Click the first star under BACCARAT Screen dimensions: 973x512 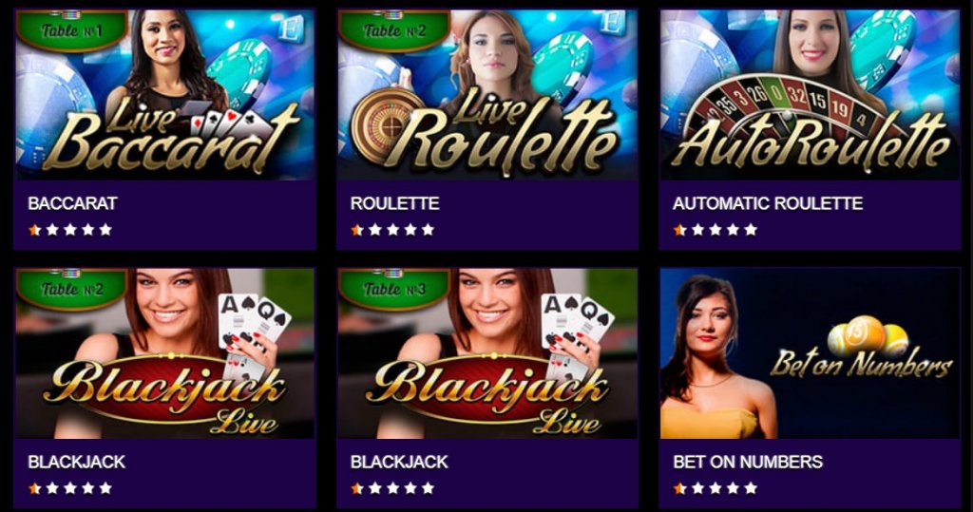click(x=35, y=230)
